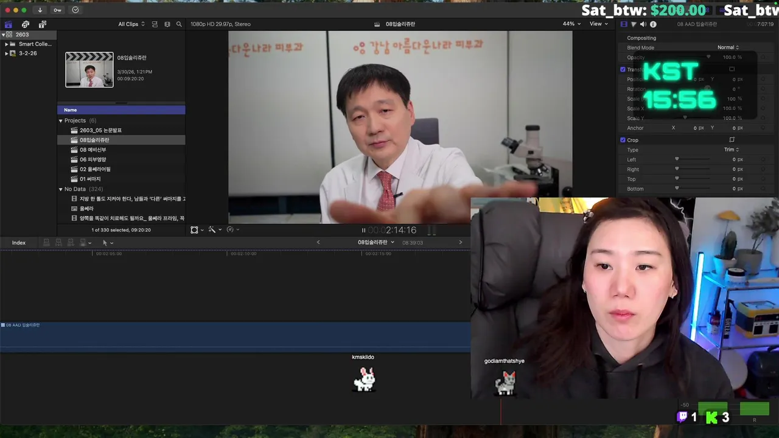Open the Crop Type Trim dropdown

pos(731,150)
